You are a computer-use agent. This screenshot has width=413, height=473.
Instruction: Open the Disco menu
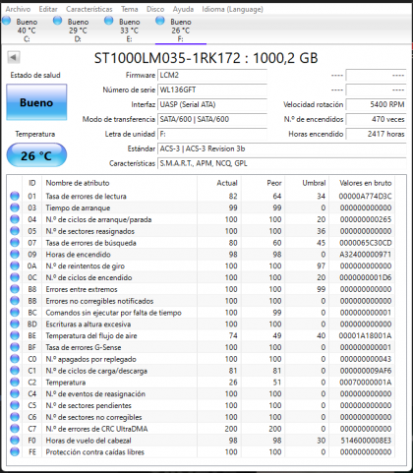[155, 9]
